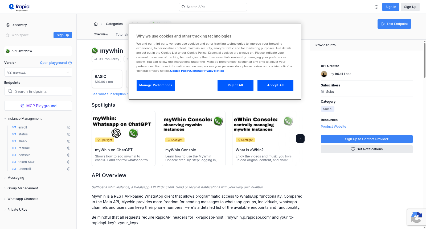426x229 pixels.
Task: Click the Open playground arrow icon
Action: click(x=70, y=63)
